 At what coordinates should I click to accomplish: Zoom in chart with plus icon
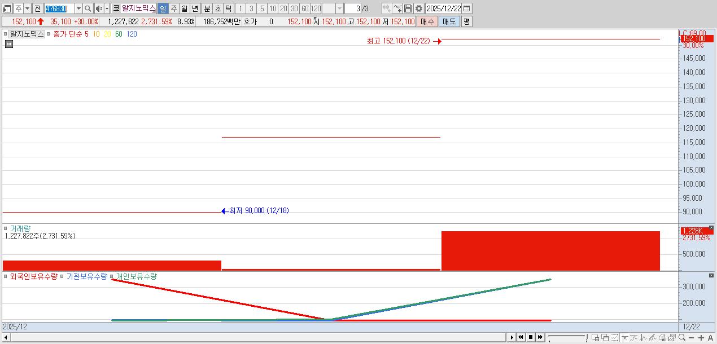(x=701, y=337)
